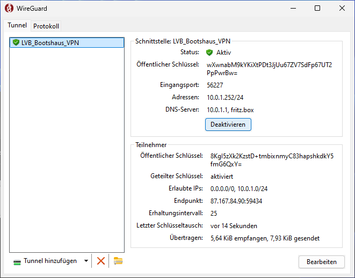Click the Bearbeiten button
355x278 pixels.
[322, 262]
